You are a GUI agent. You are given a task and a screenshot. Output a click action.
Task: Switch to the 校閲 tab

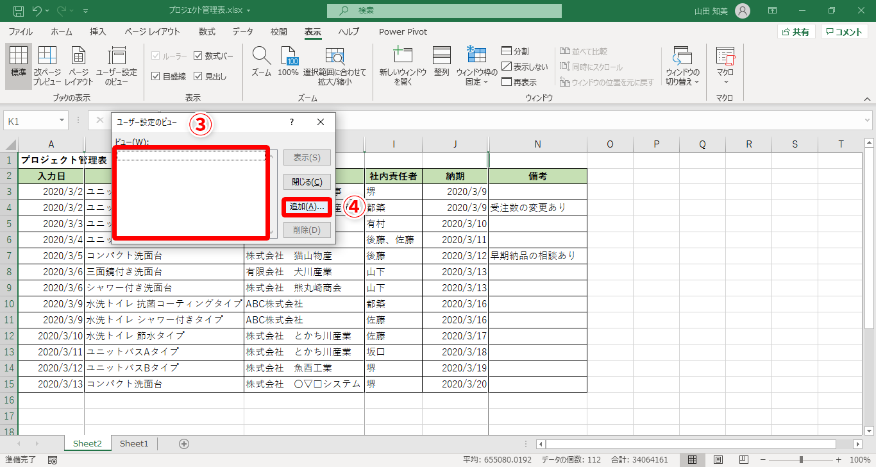click(x=279, y=31)
